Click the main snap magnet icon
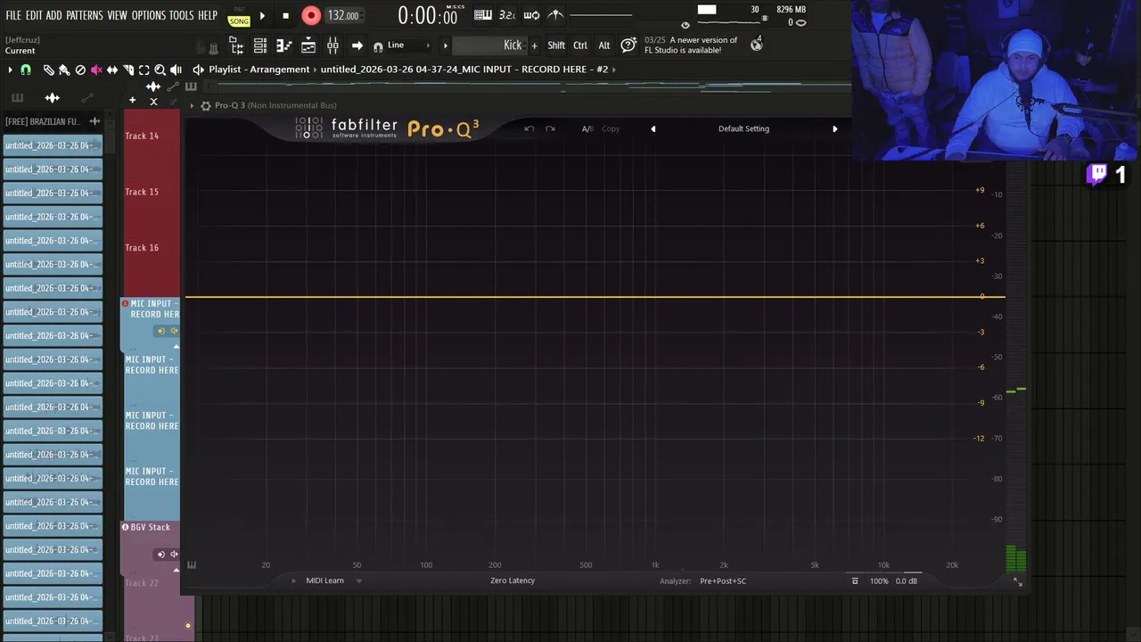This screenshot has width=1141, height=642. point(378,46)
